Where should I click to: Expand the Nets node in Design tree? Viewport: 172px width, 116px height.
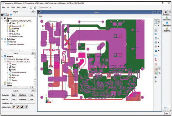[x=7, y=23]
